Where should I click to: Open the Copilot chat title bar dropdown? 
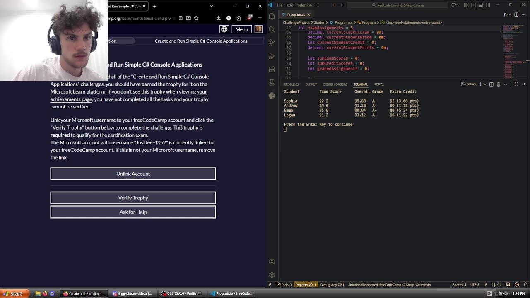pos(458,5)
